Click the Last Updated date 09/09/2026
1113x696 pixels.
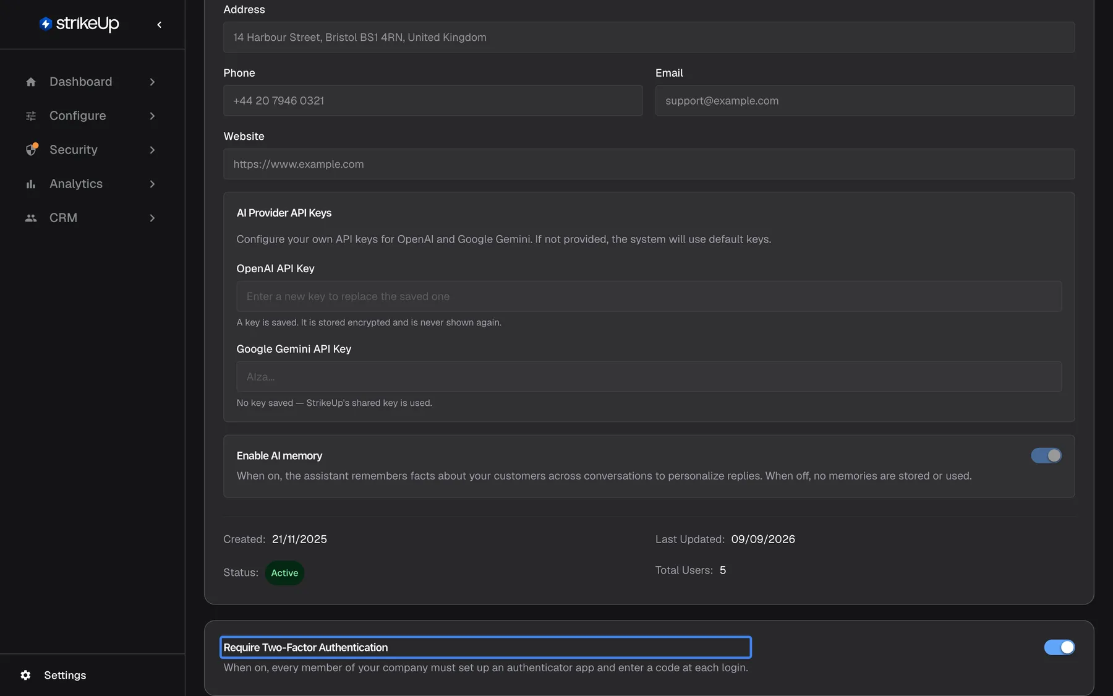(763, 539)
